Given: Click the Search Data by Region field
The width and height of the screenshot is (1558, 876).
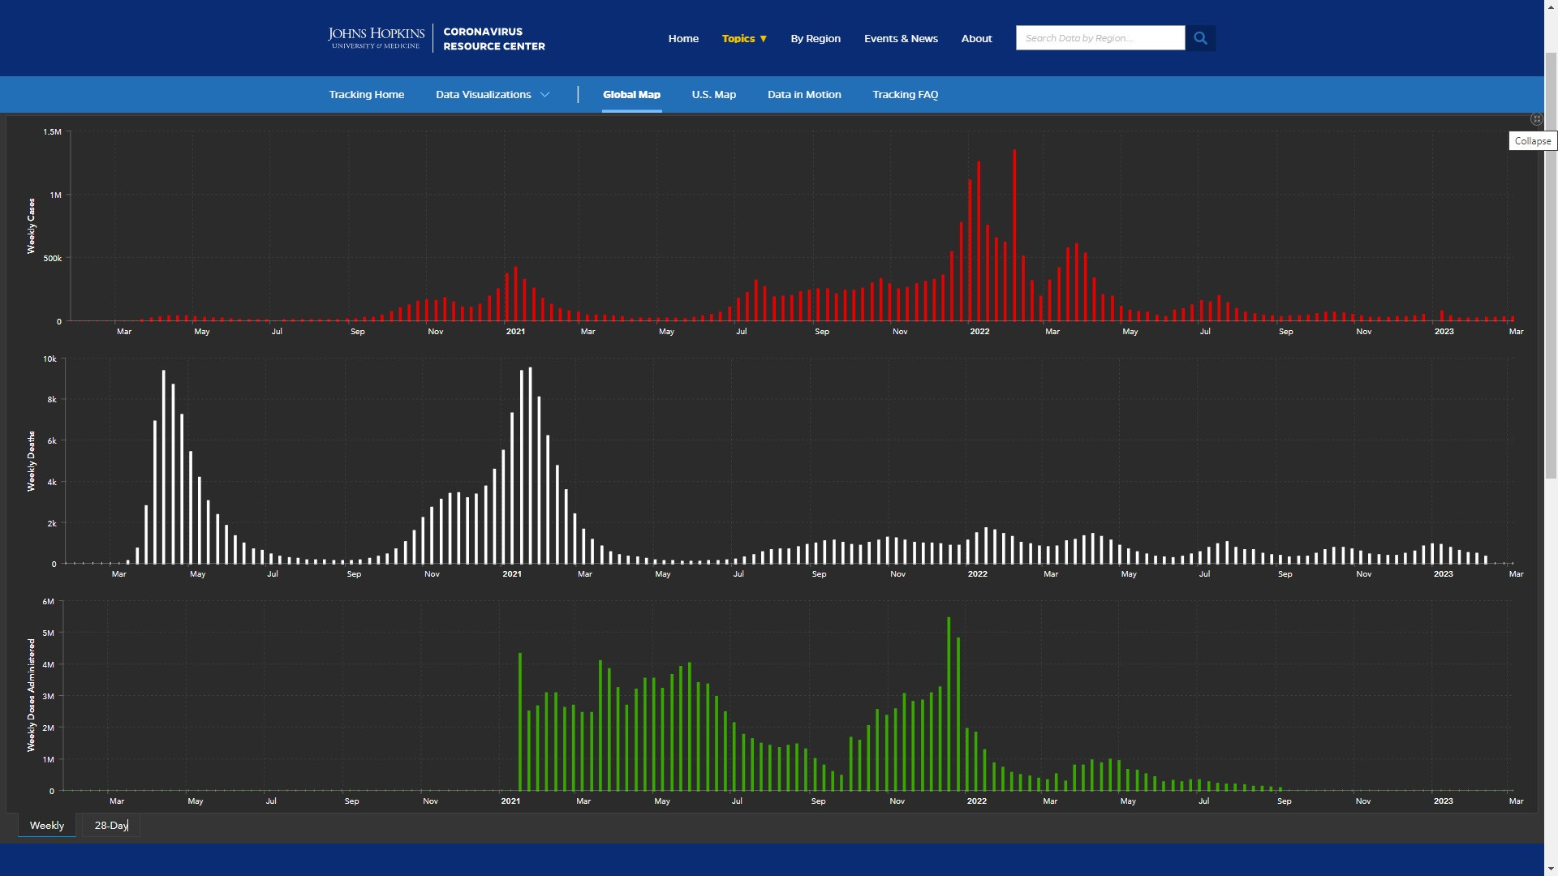Looking at the screenshot, I should [1100, 38].
